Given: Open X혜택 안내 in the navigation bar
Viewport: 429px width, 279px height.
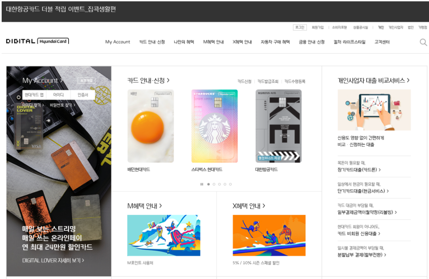Looking at the screenshot, I should 242,42.
